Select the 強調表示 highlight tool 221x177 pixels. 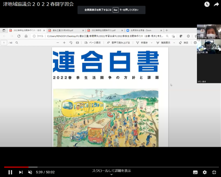163,43
